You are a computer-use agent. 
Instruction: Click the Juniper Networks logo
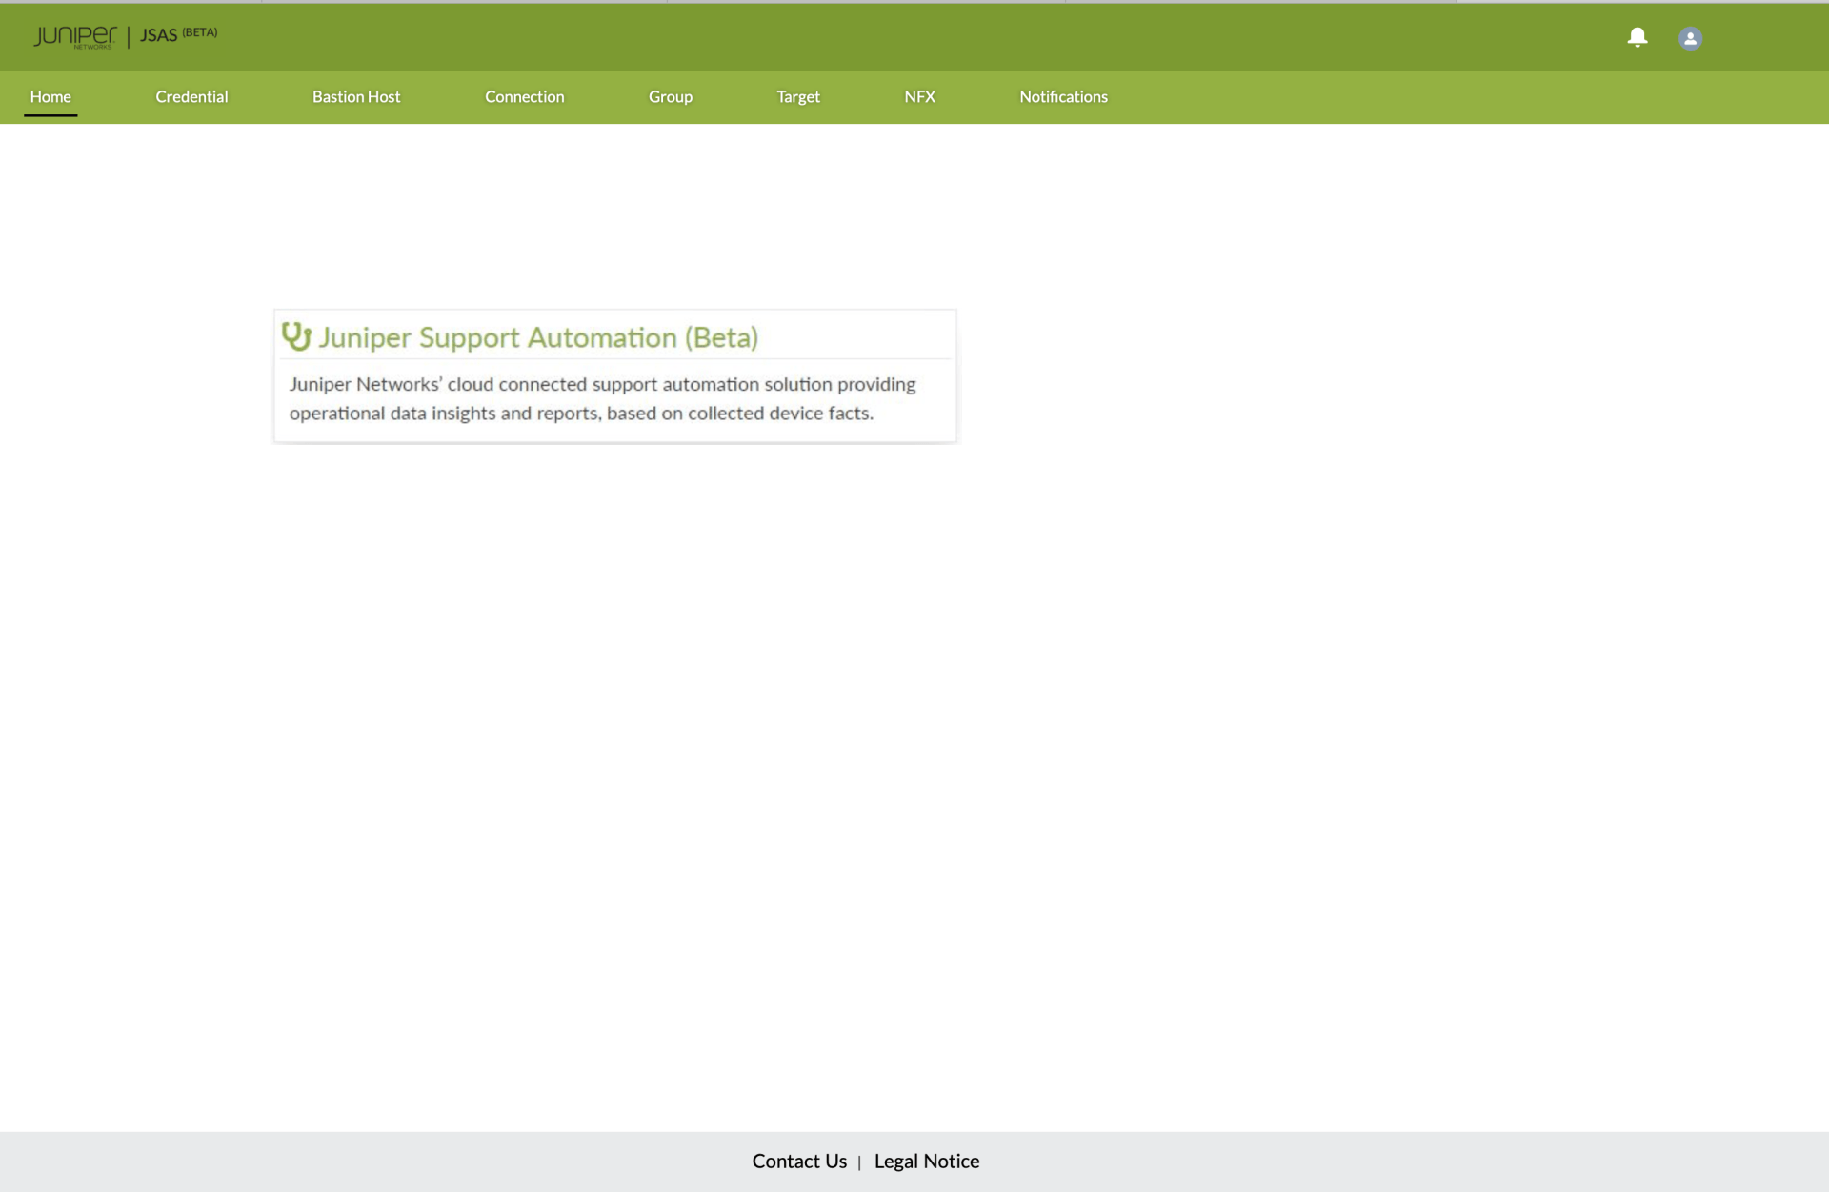click(75, 37)
